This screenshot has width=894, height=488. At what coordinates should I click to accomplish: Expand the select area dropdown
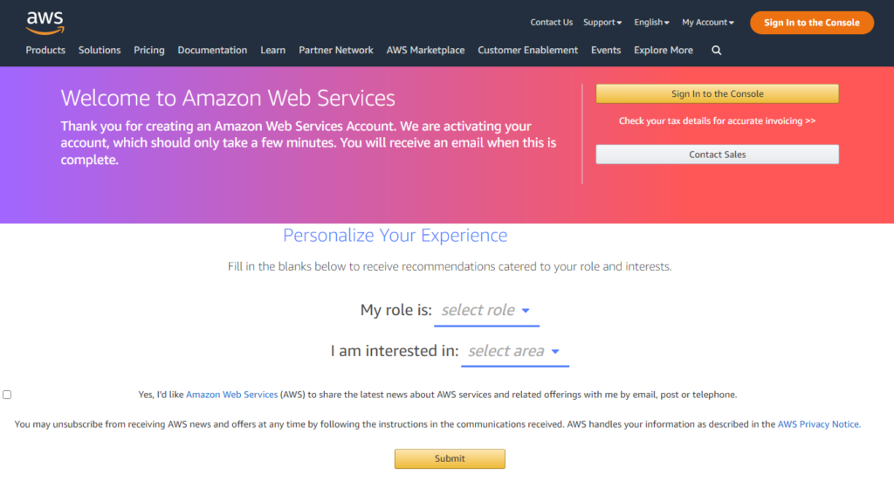[x=515, y=351]
